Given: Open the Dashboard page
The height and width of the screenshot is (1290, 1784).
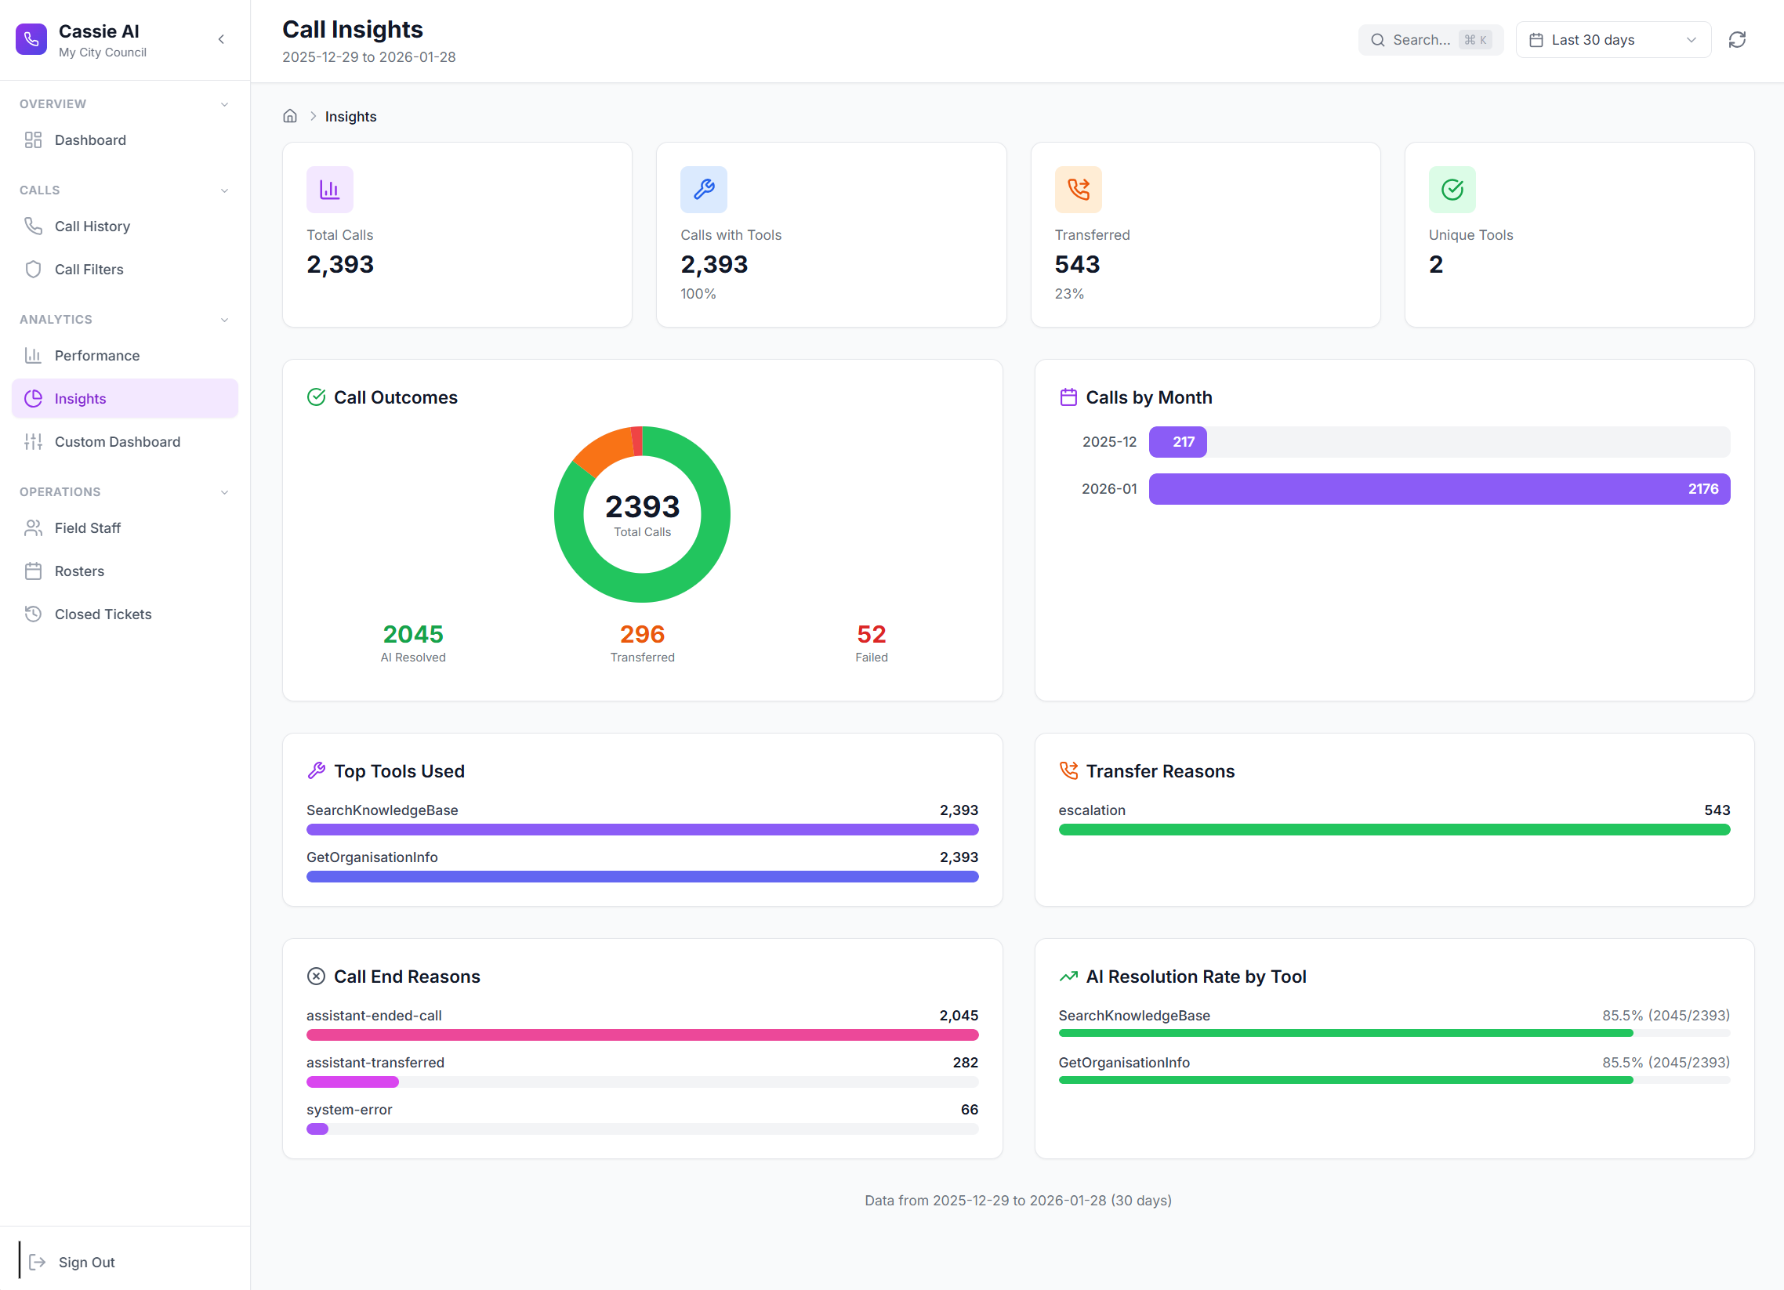Looking at the screenshot, I should (125, 140).
